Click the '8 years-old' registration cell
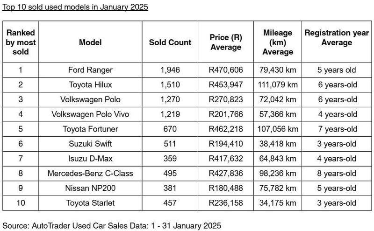 point(336,173)
